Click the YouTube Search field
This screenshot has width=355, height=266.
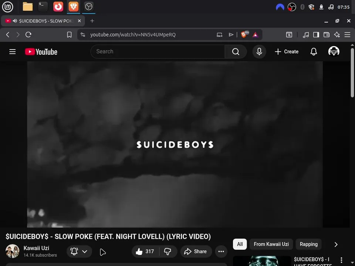[158, 52]
